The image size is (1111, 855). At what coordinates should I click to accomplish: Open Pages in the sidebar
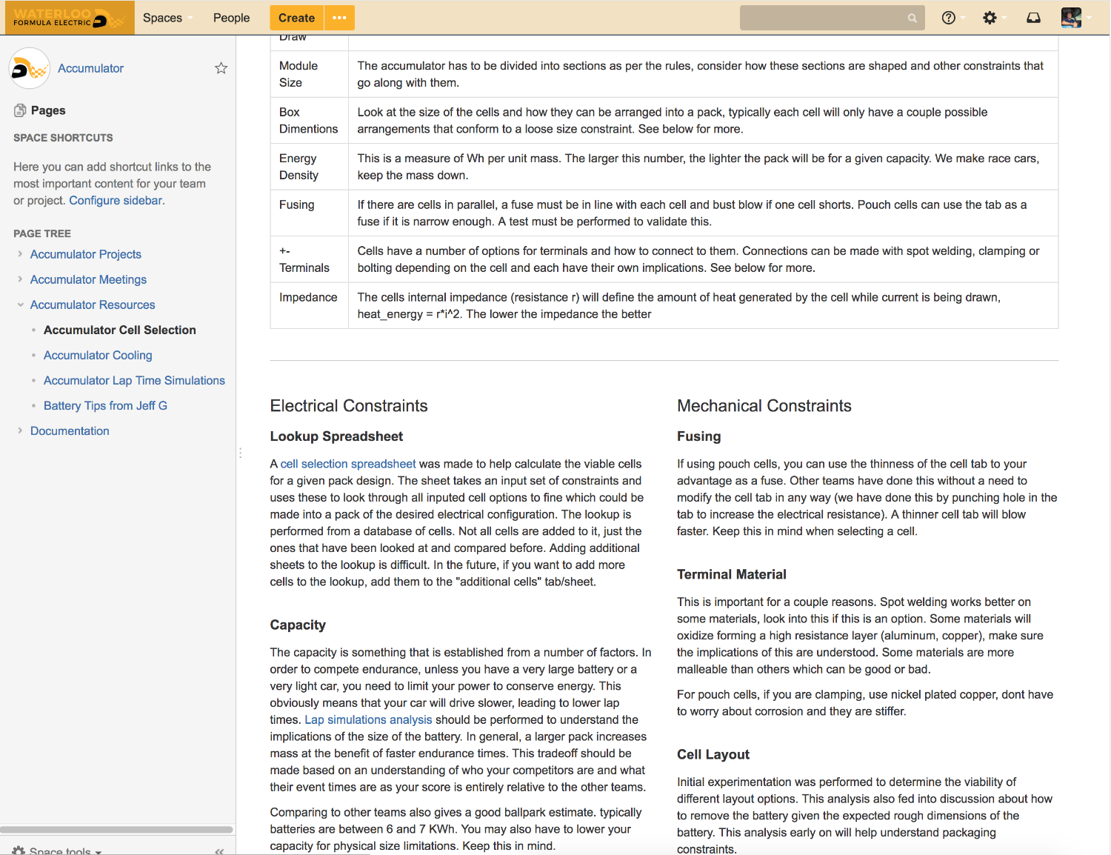(48, 110)
